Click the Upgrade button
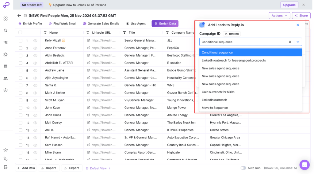Screen dimensions: 314x174 point(289,5)
